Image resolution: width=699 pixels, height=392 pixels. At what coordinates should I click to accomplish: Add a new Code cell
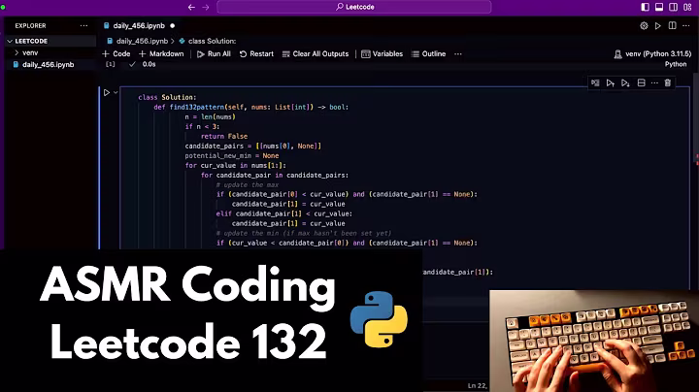click(x=116, y=54)
